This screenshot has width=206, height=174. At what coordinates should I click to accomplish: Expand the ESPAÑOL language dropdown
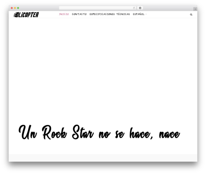[140, 14]
